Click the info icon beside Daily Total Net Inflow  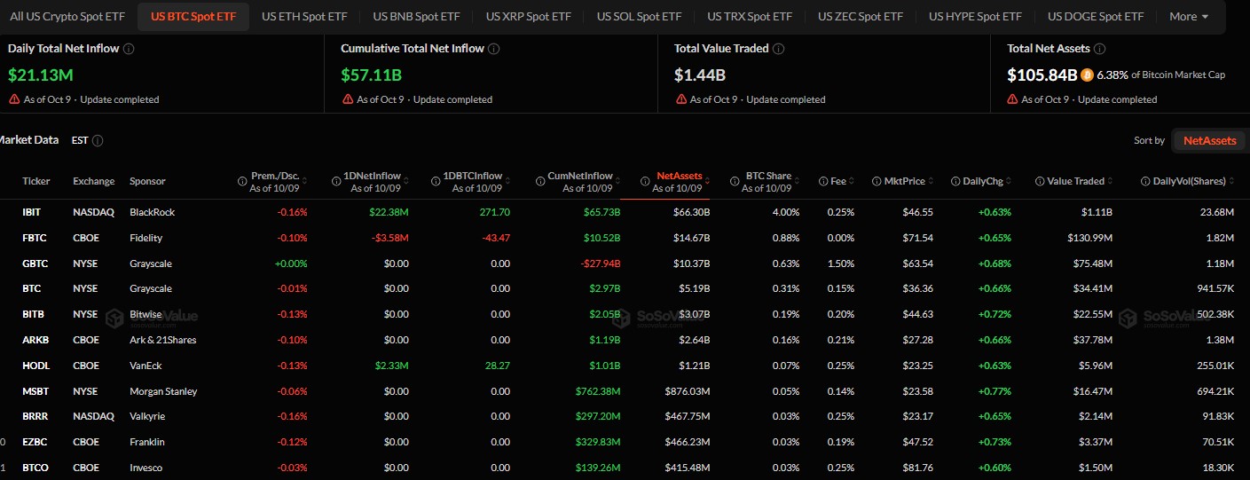pyautogui.click(x=130, y=49)
